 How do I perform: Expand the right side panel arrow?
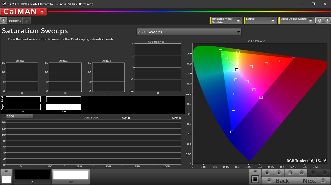[327, 20]
